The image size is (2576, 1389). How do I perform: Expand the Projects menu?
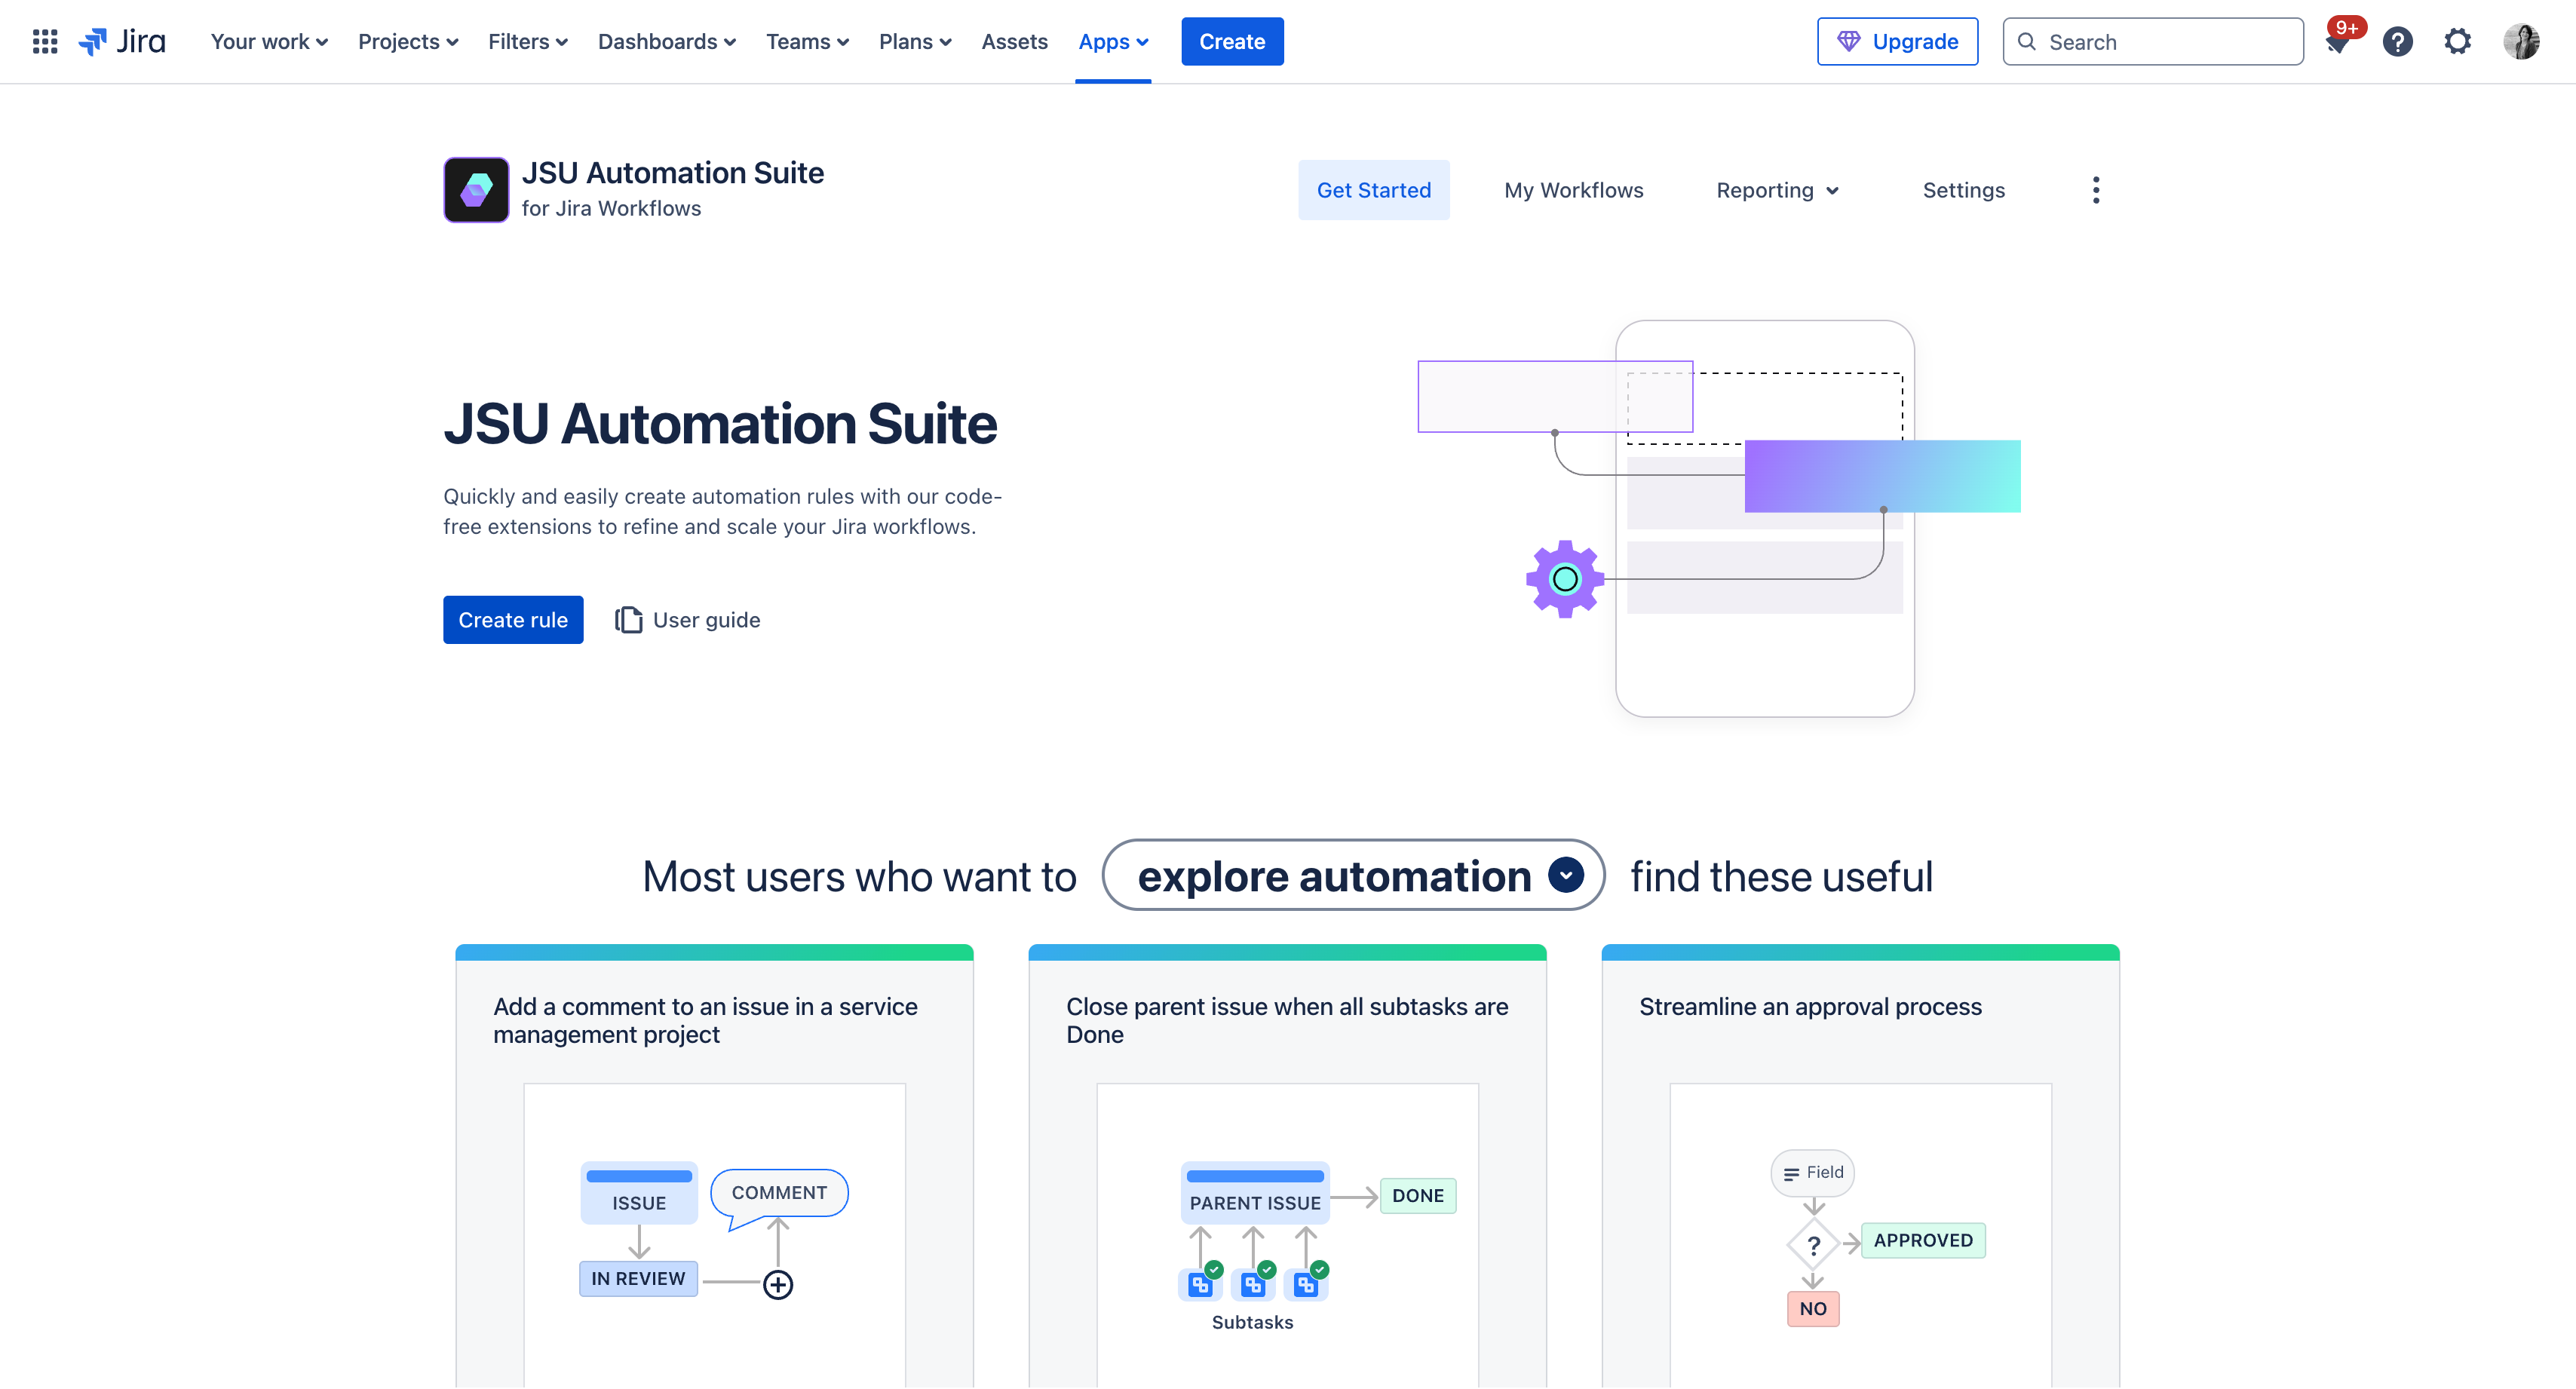pos(408,41)
